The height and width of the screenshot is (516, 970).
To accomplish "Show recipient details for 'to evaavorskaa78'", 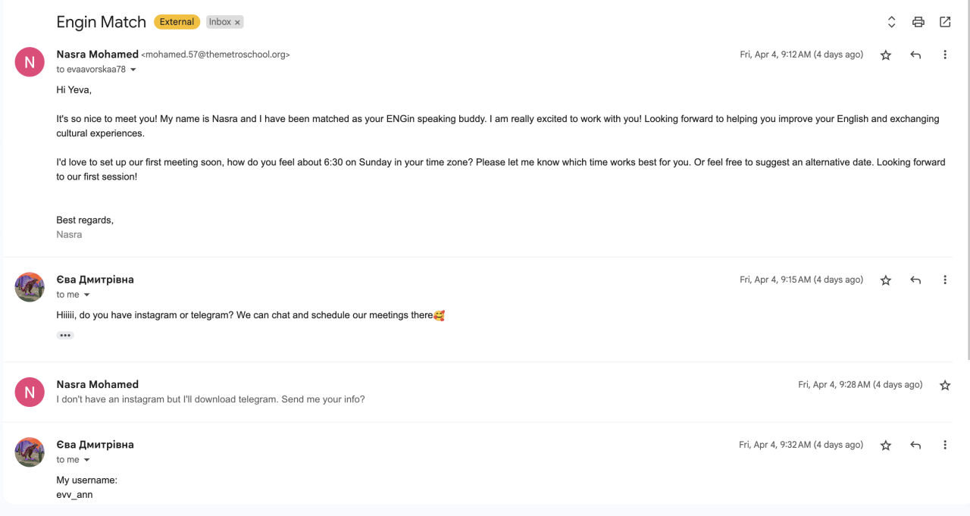I will click(133, 70).
